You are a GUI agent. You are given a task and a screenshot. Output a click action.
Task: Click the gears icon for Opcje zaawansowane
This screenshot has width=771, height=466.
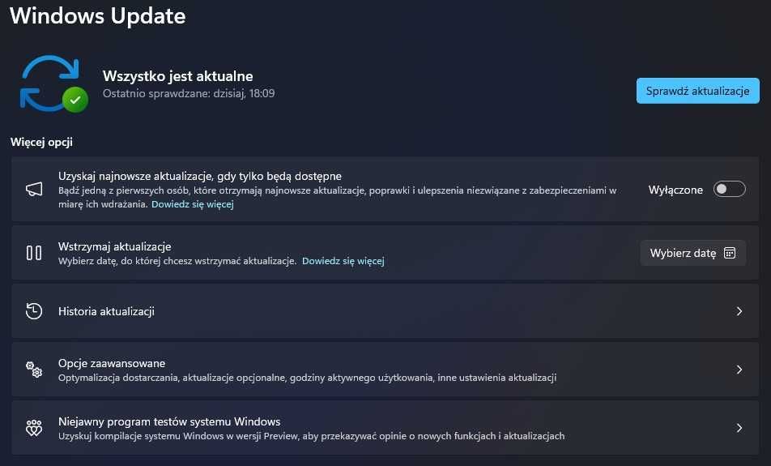click(34, 370)
